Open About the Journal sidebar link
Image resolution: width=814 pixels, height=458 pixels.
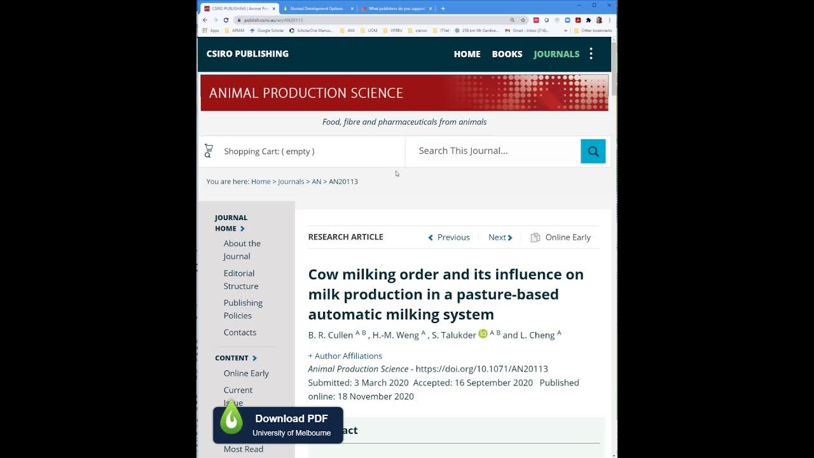click(242, 249)
